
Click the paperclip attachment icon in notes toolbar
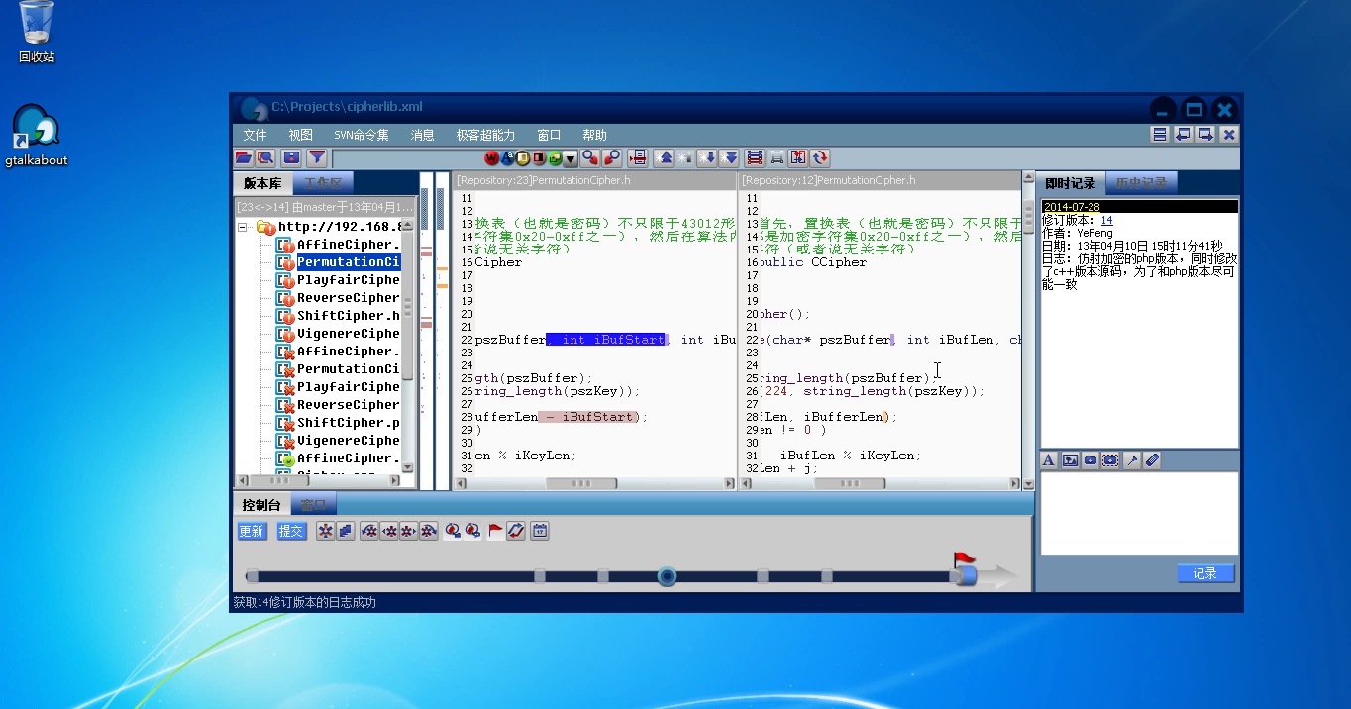pos(1153,460)
